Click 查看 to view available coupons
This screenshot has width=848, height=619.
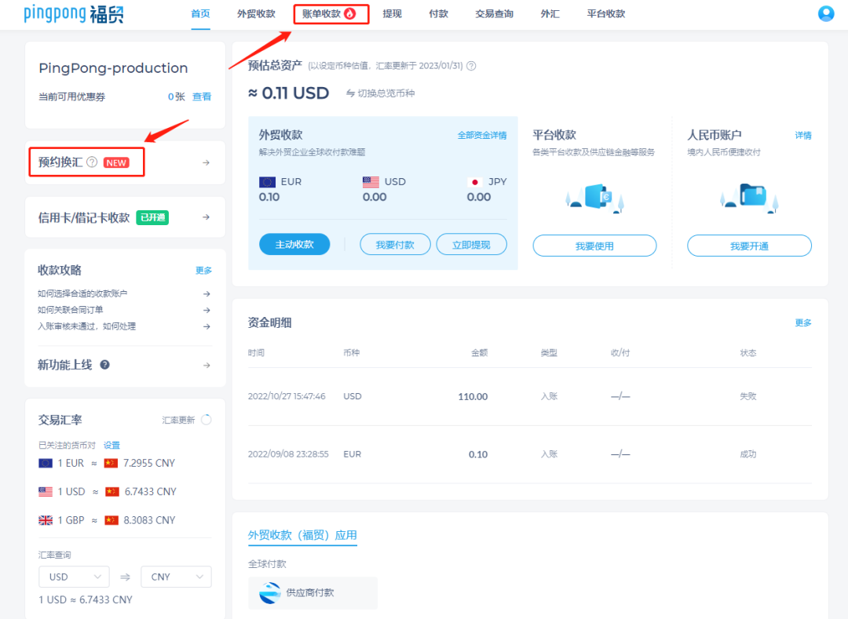(201, 96)
